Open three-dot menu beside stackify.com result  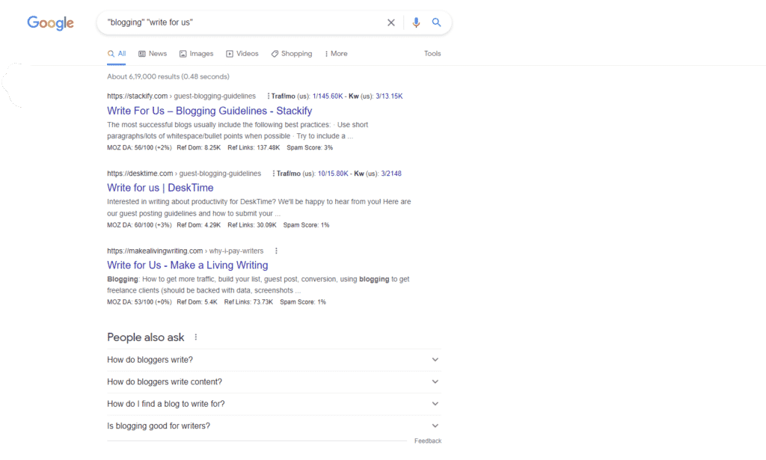(x=269, y=96)
